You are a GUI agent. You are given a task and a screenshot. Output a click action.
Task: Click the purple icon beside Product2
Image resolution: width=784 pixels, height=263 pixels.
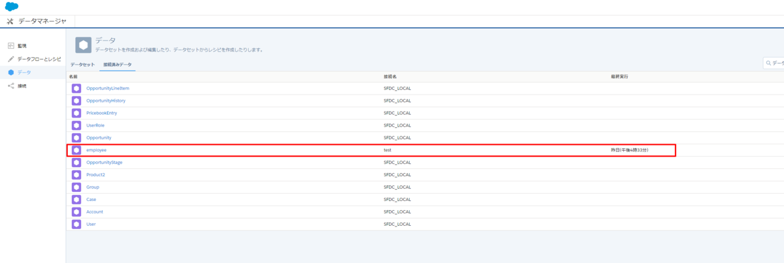tap(76, 175)
